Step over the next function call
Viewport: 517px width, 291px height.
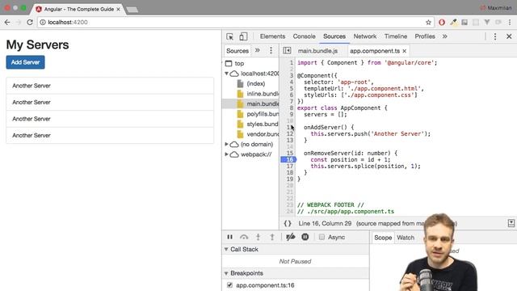[244, 237]
